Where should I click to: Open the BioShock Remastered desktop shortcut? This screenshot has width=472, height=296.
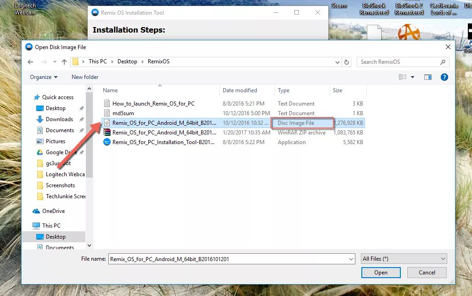374,9
